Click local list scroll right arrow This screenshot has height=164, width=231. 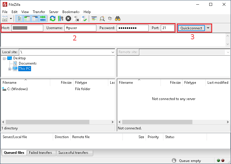tap(113, 122)
